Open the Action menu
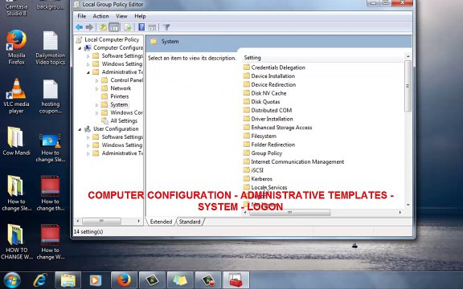Image resolution: width=463 pixels, height=289 pixels. (100, 16)
